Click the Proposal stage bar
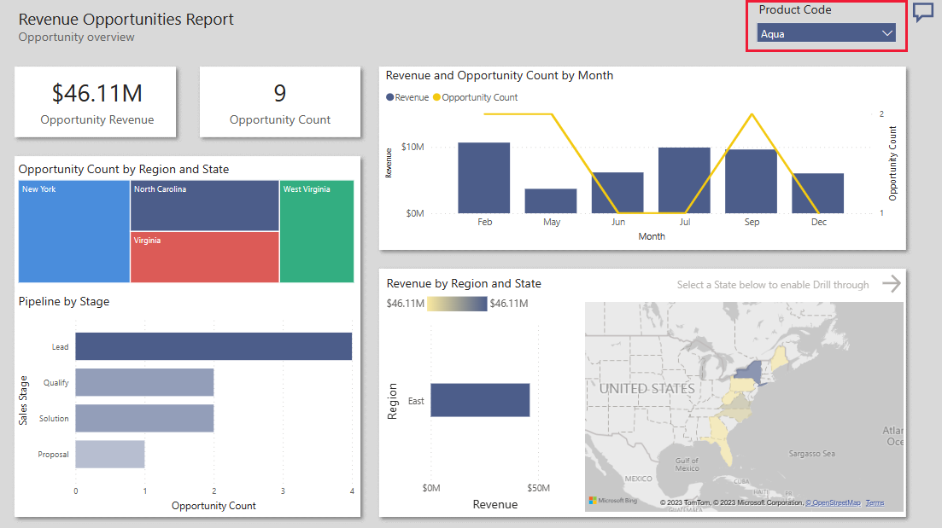This screenshot has width=942, height=528. (109, 455)
